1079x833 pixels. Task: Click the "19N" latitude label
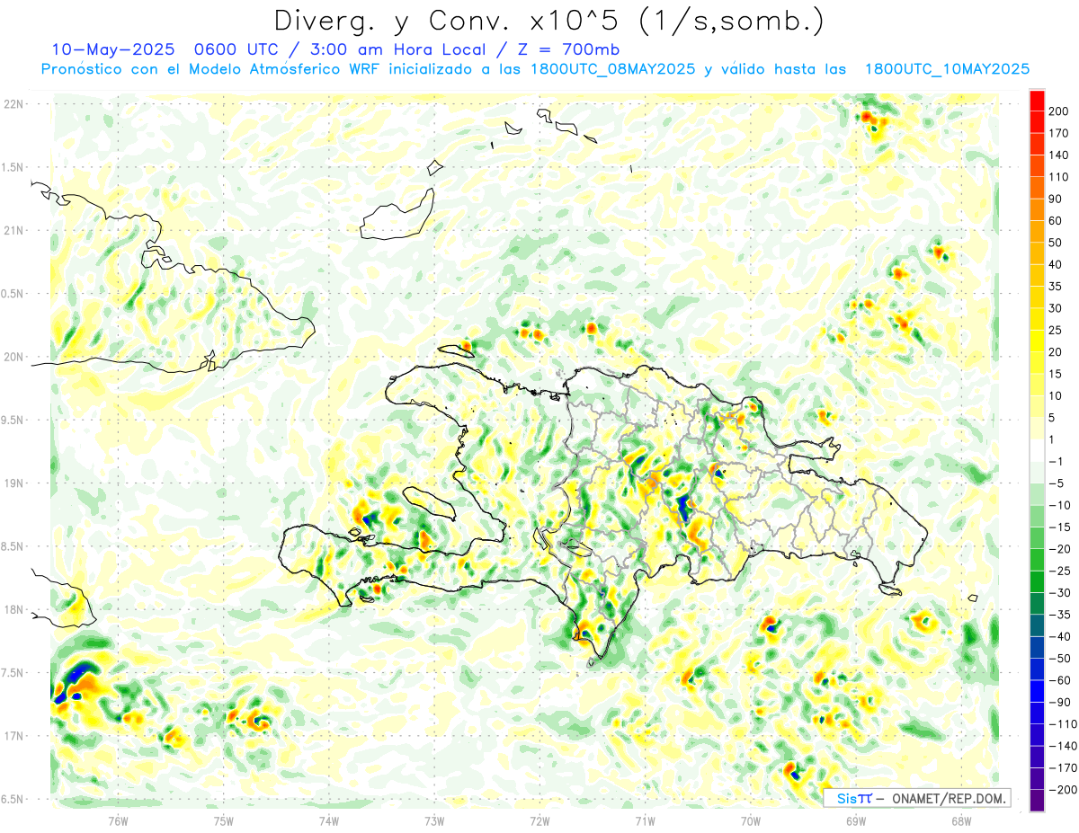tap(13, 483)
